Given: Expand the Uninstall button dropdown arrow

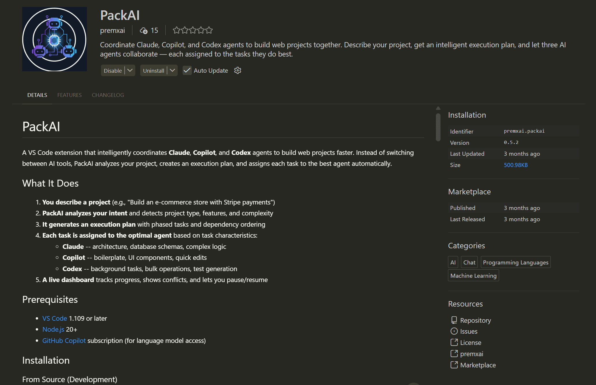Looking at the screenshot, I should click(173, 70).
